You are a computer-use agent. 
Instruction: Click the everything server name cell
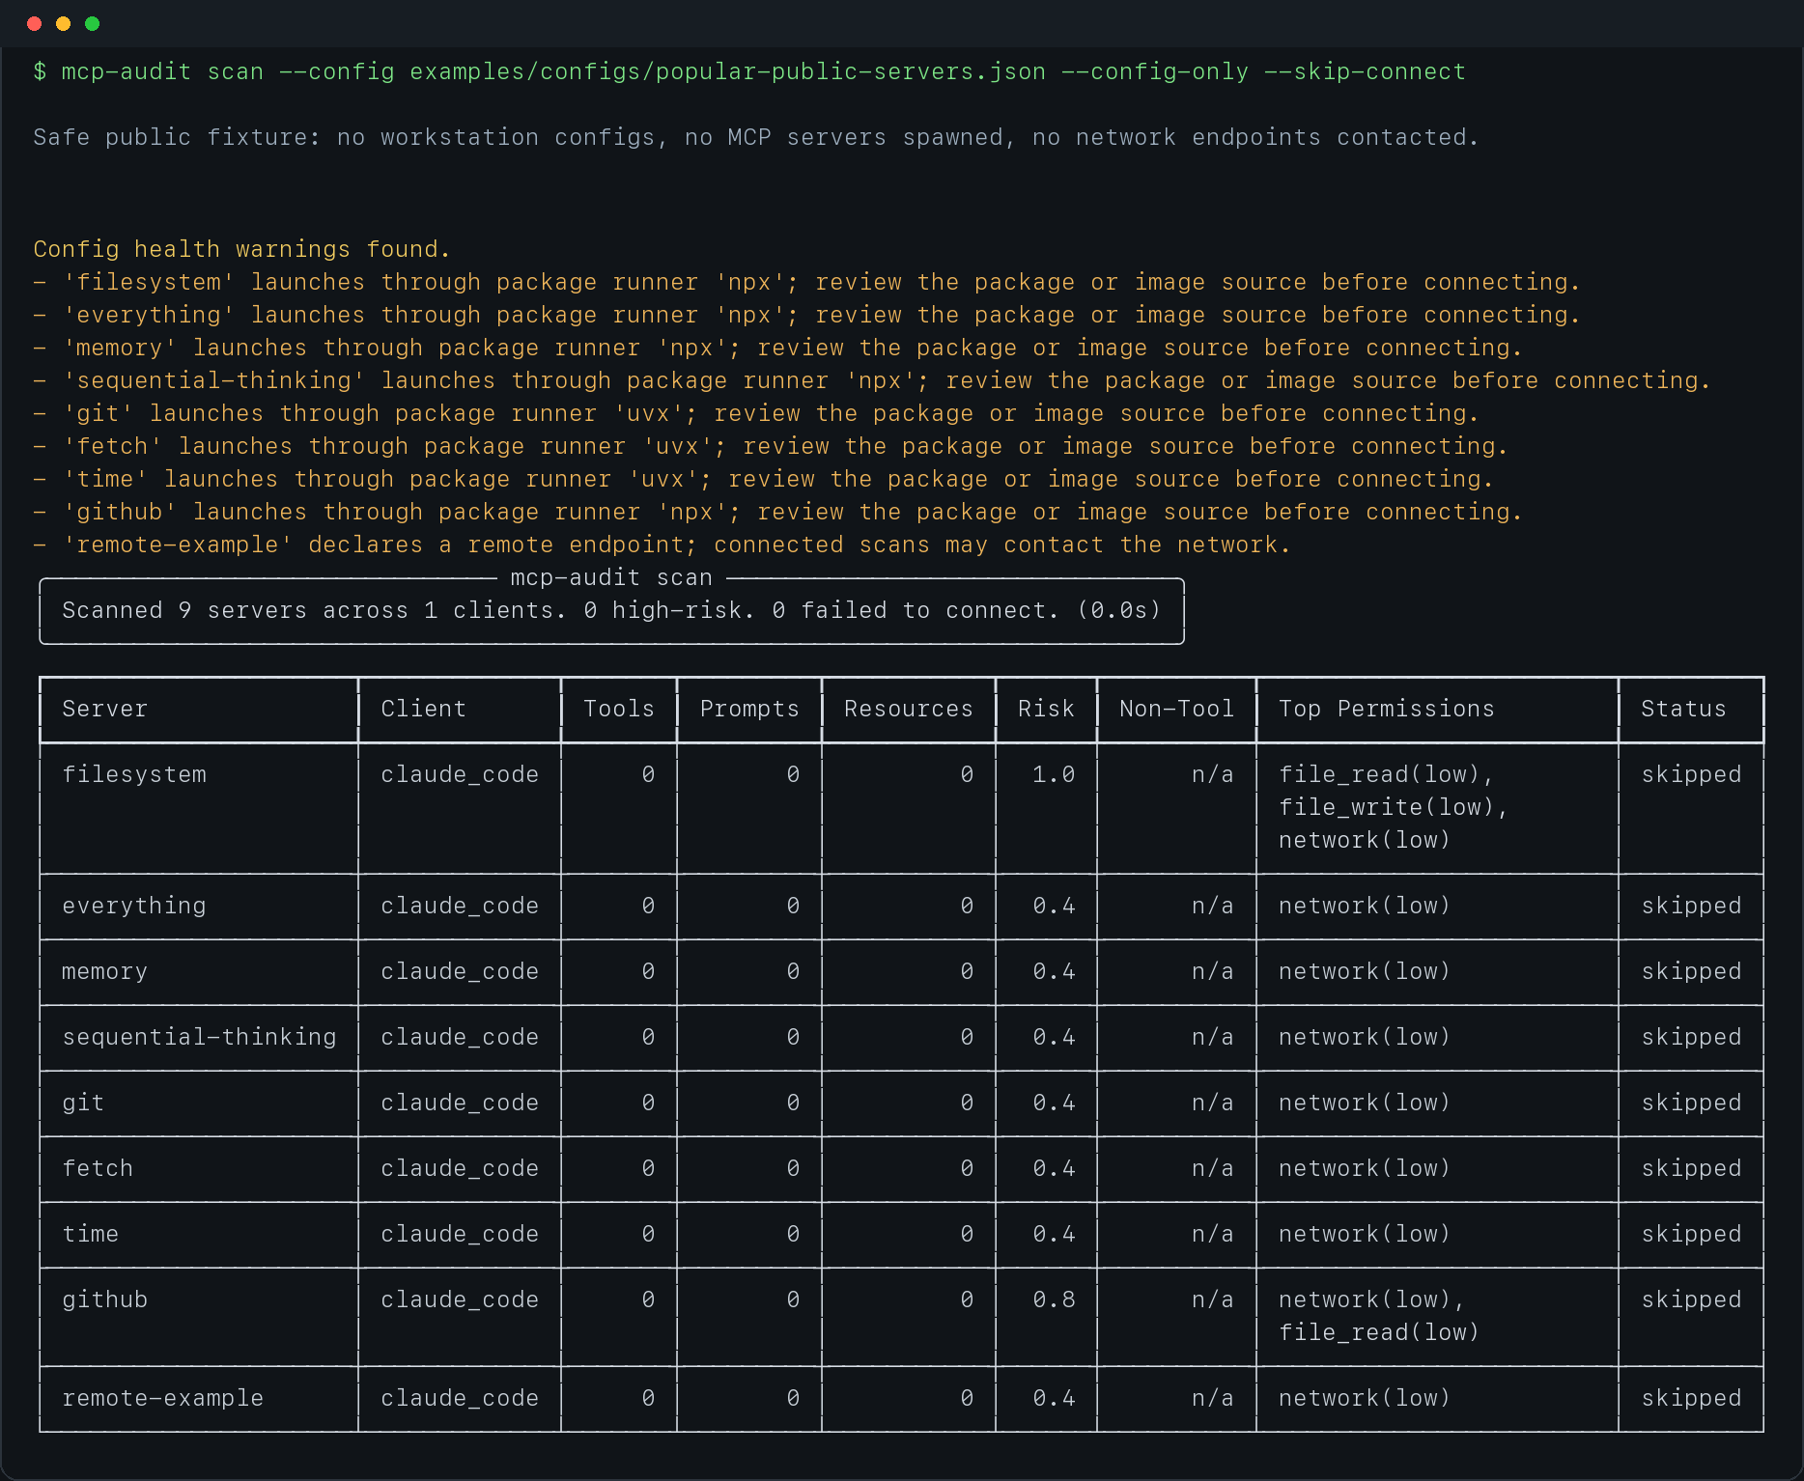134,906
